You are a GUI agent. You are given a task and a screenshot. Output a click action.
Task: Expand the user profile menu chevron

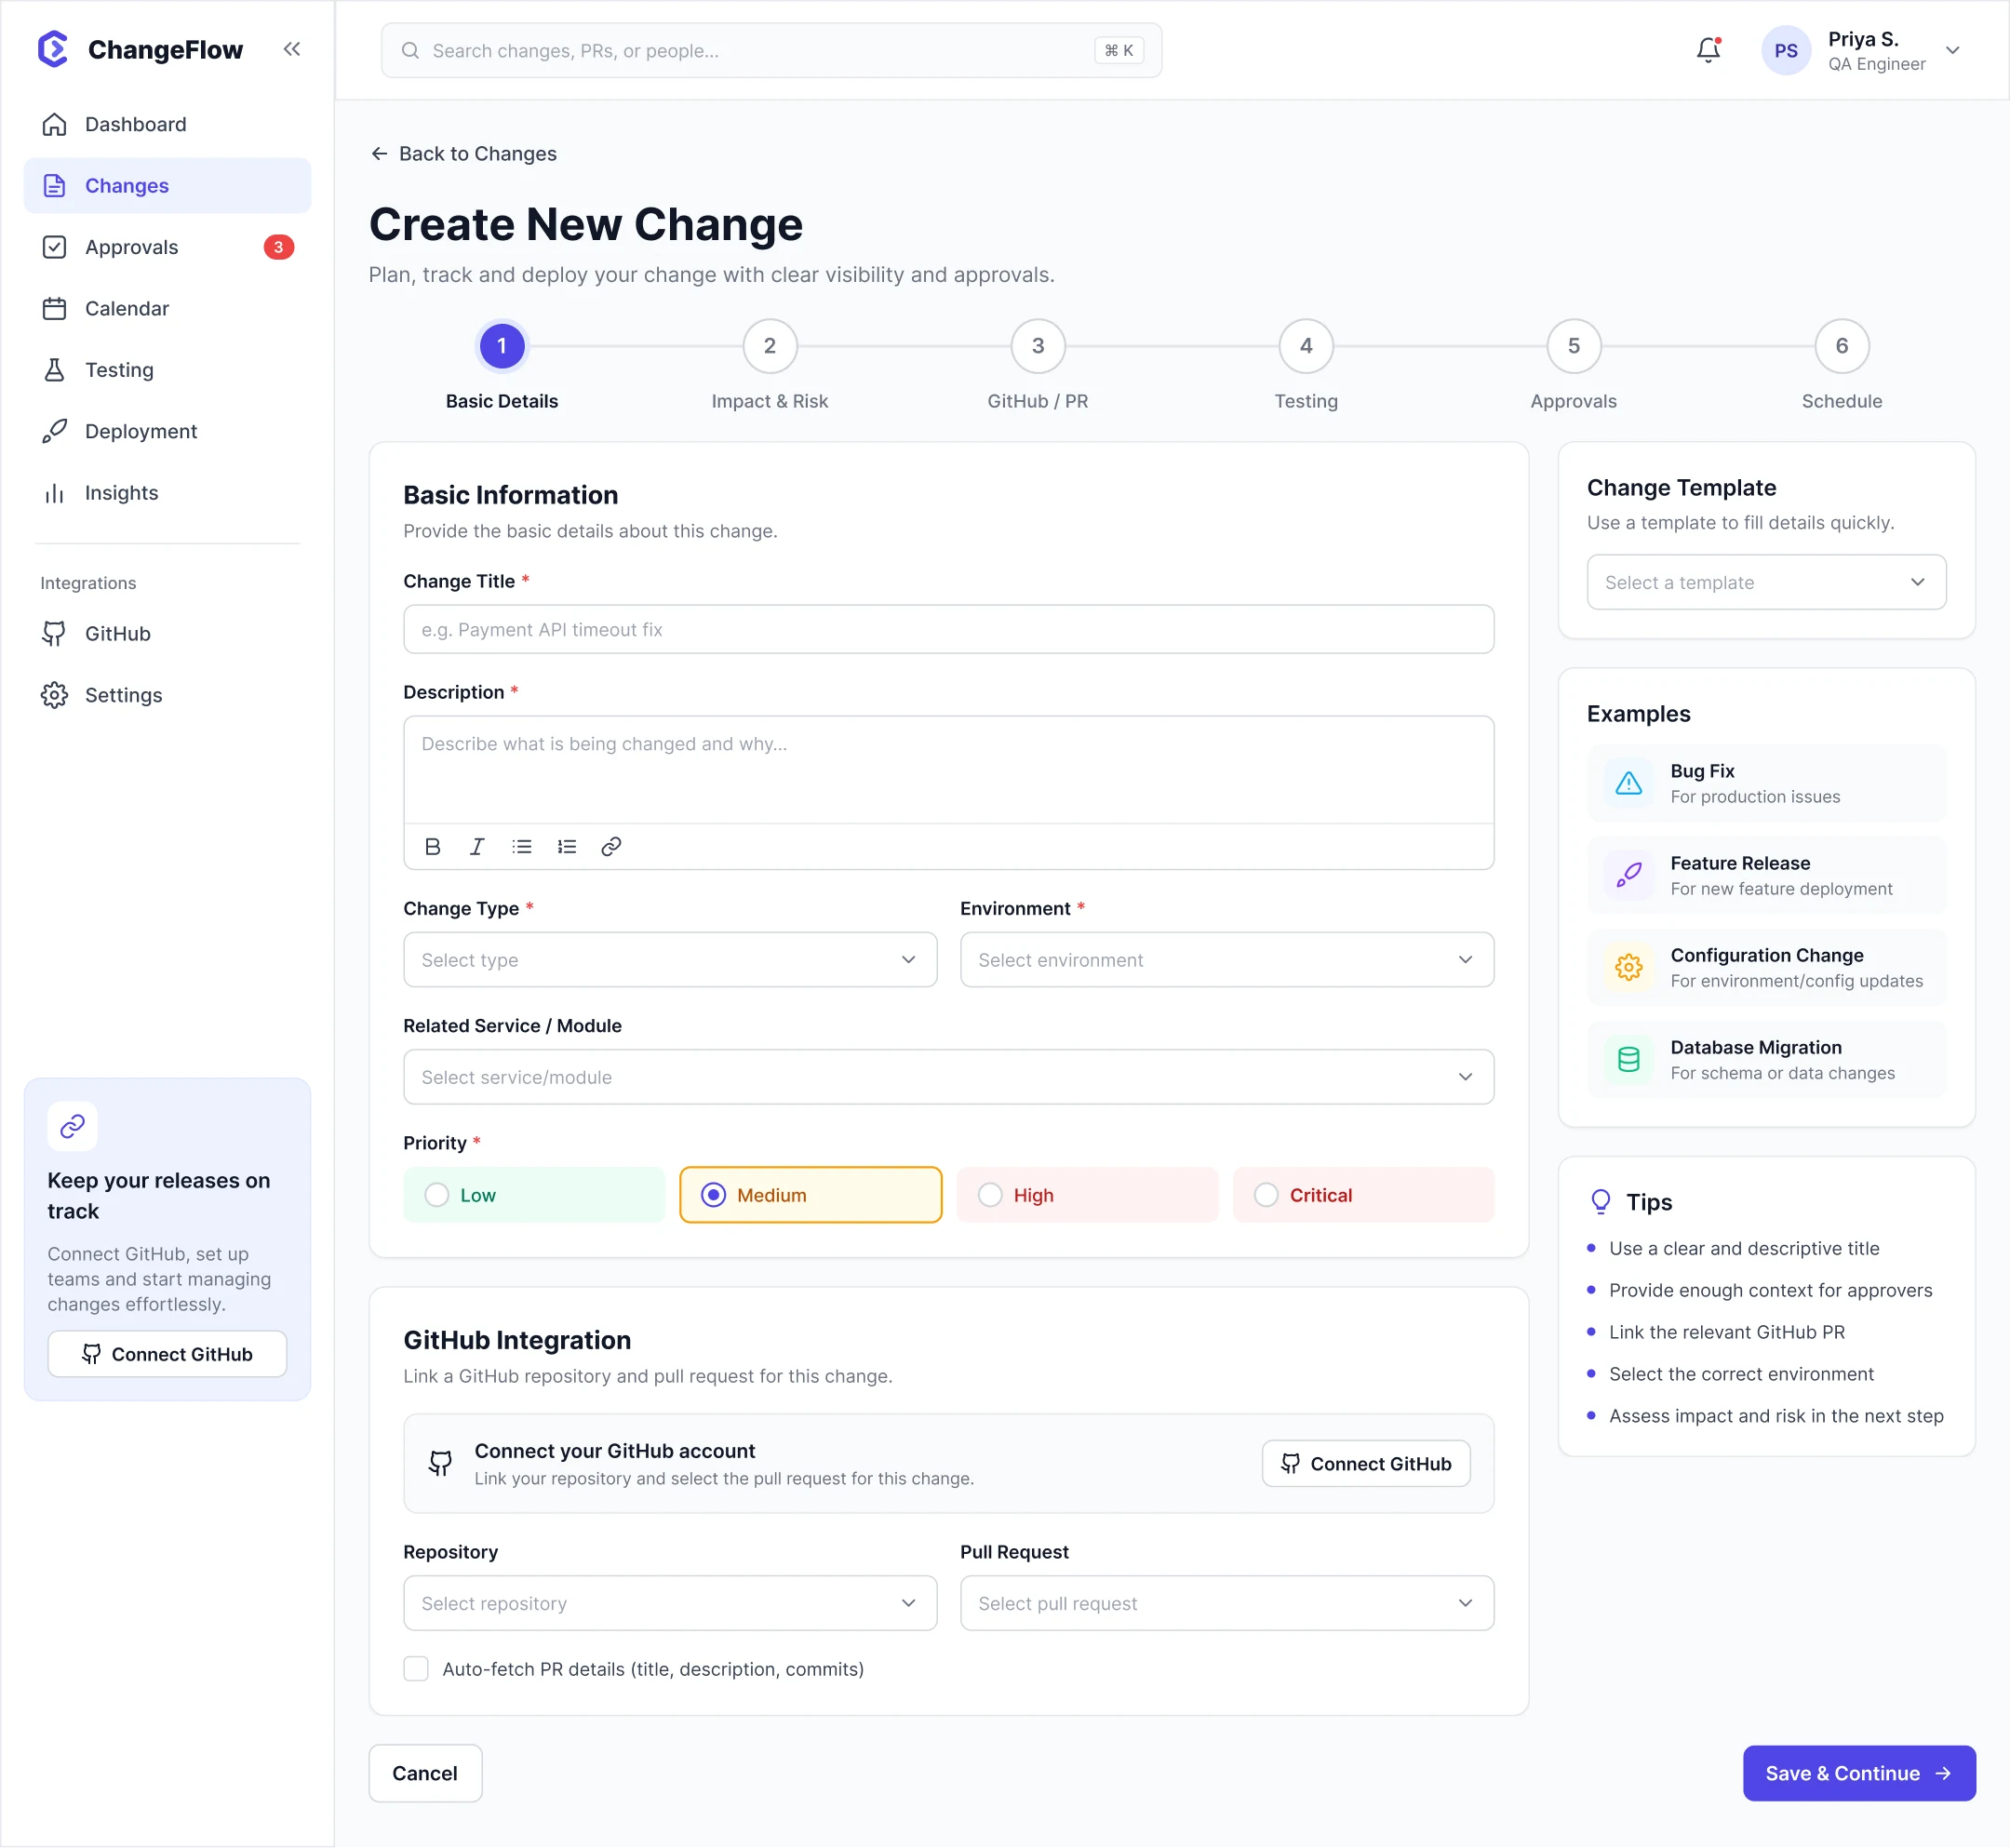pos(1953,50)
